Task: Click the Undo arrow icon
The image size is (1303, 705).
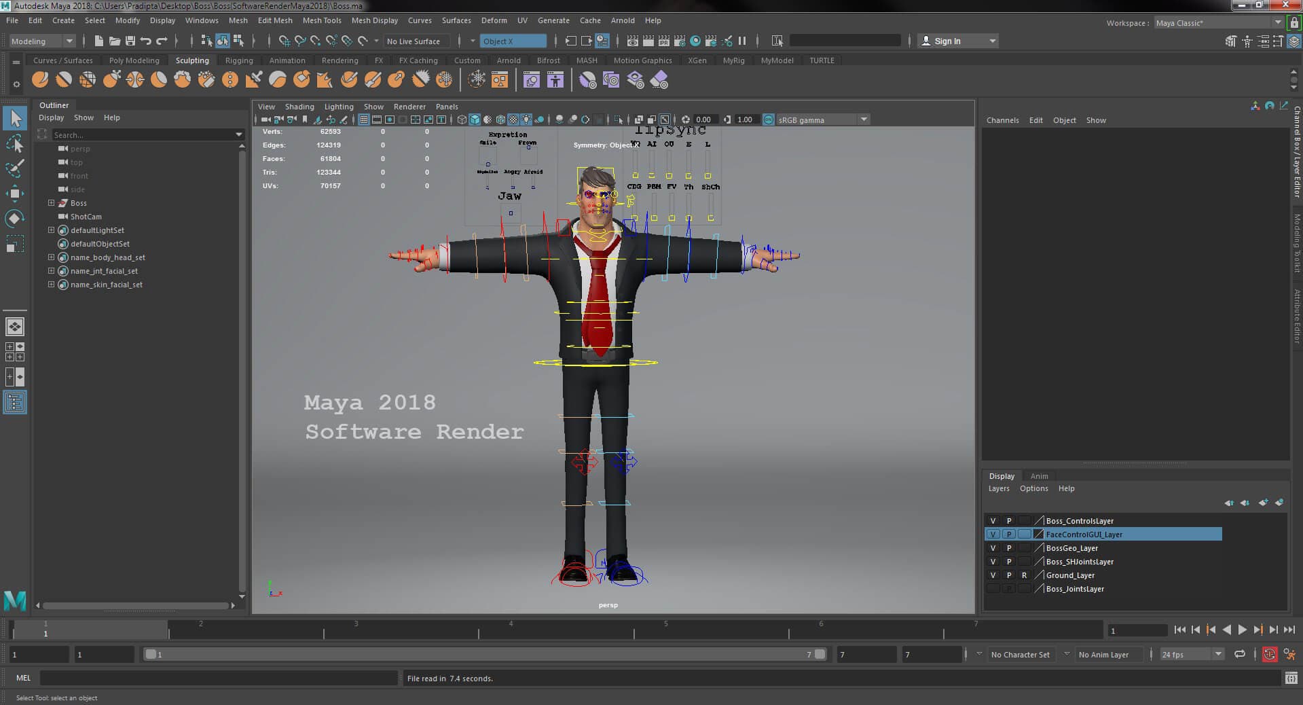Action: click(145, 41)
